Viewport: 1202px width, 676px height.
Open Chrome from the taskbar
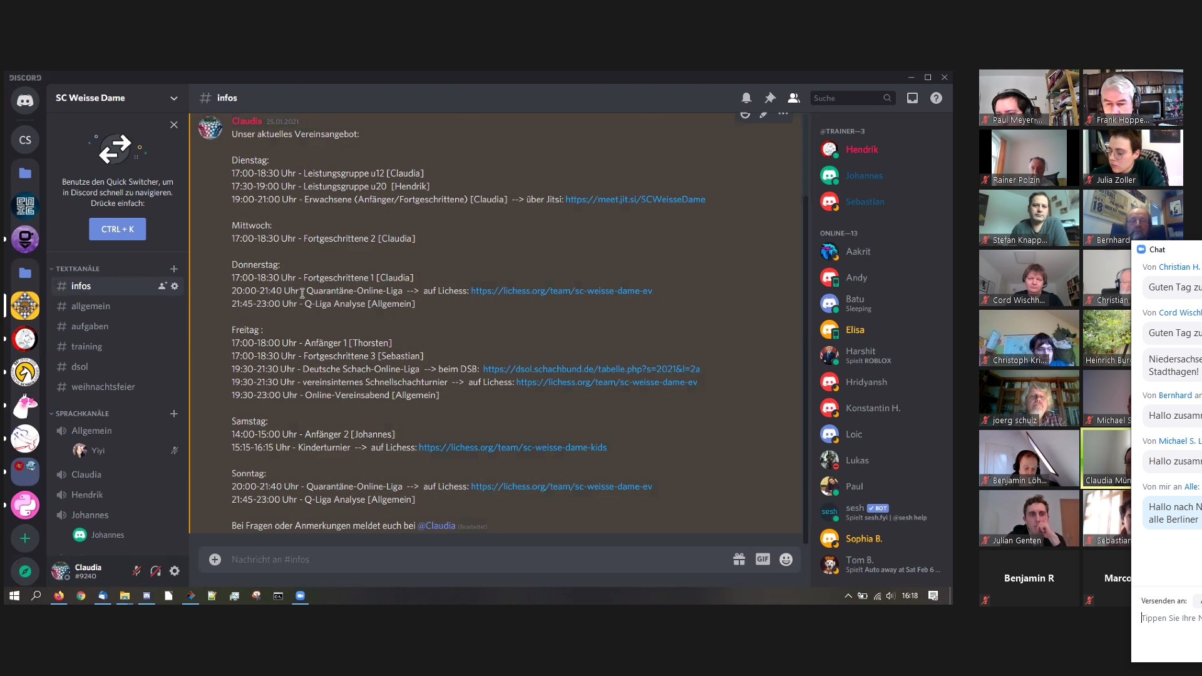[81, 596]
